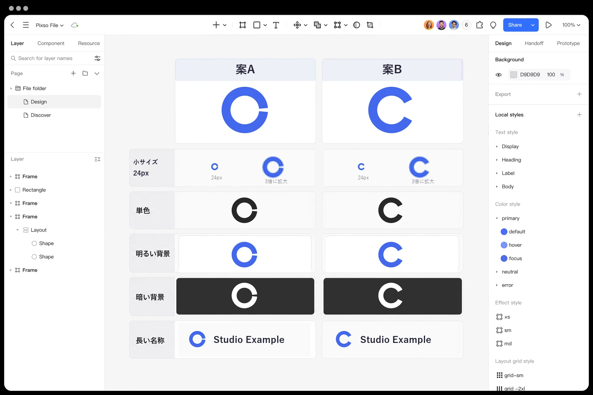593x395 pixels.
Task: Select the Frame tool in toolbar
Action: click(242, 25)
